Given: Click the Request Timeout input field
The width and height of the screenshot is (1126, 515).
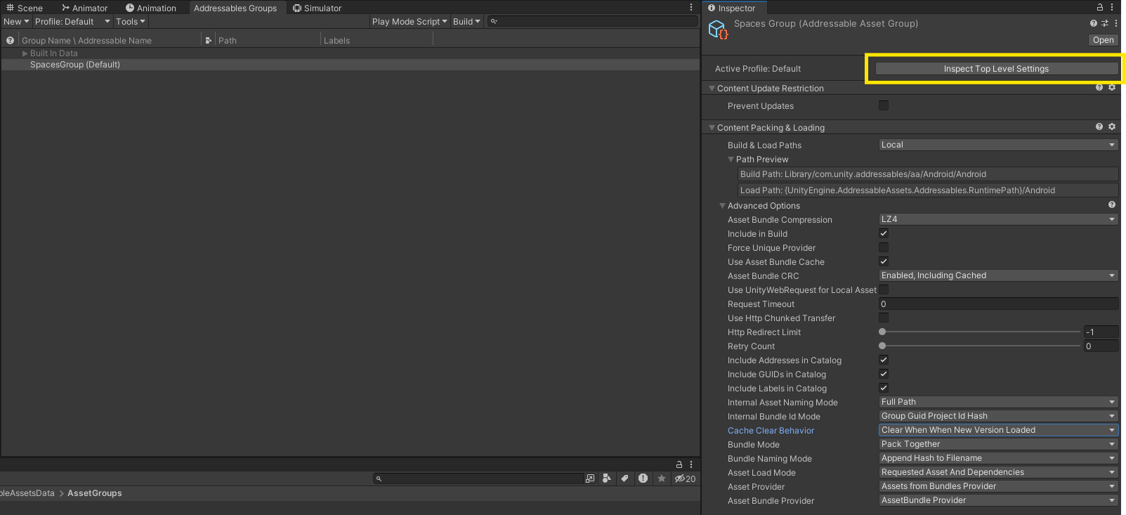Looking at the screenshot, I should point(998,304).
